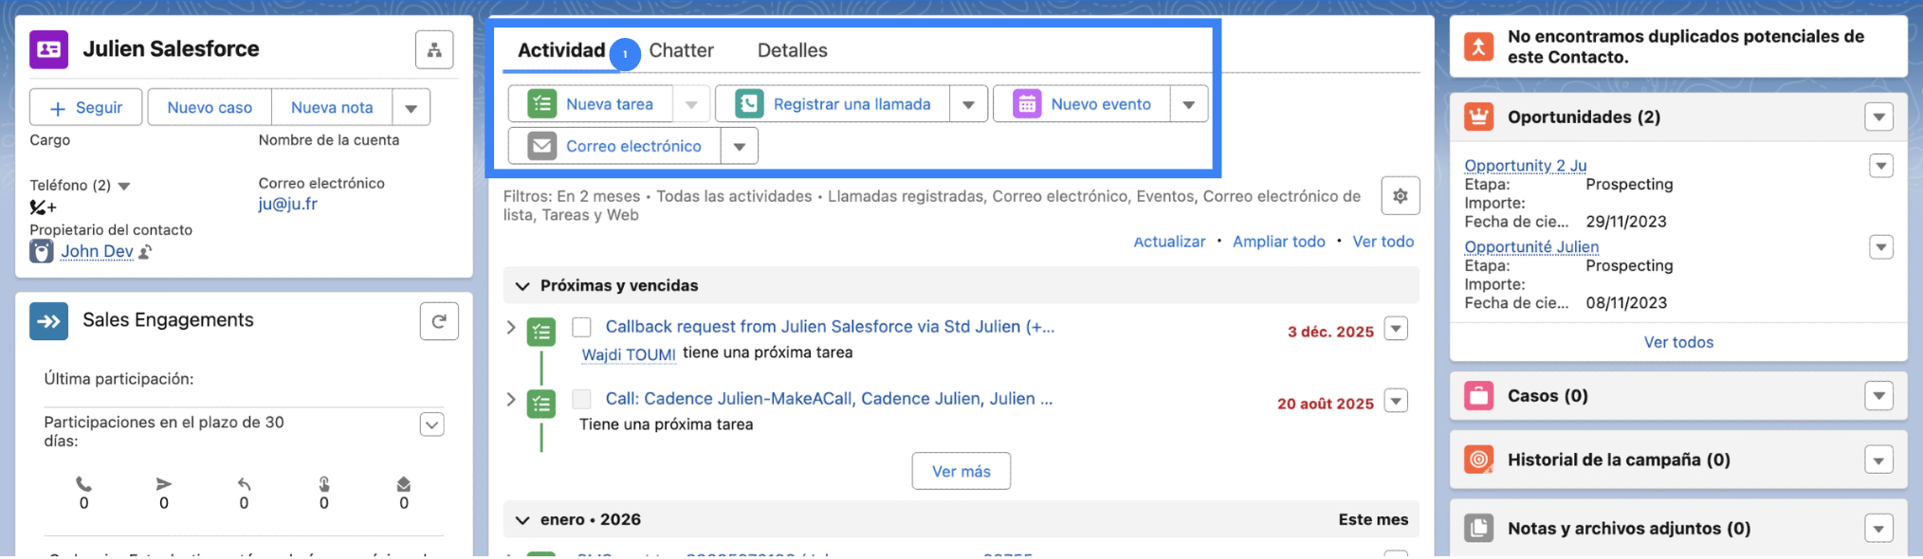
Task: Collapse the Próximas y vencidas section
Action: pos(522,285)
